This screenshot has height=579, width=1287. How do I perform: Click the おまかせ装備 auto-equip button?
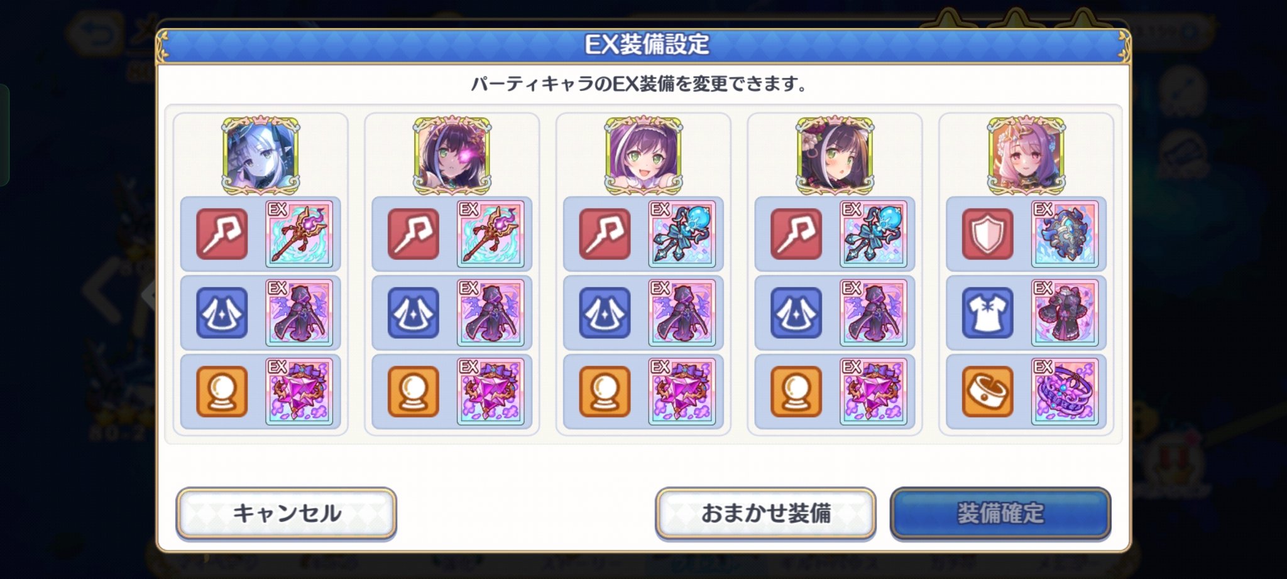coord(765,513)
